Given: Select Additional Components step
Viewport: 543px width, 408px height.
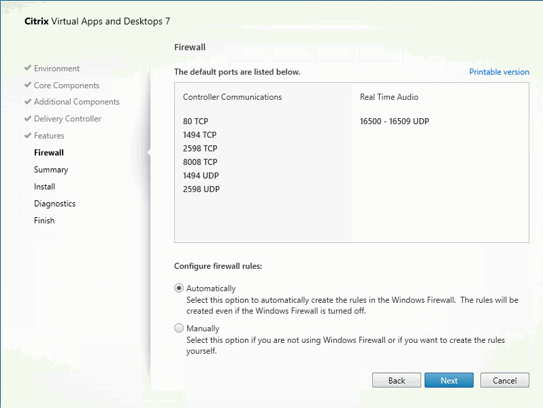Looking at the screenshot, I should (x=76, y=102).
